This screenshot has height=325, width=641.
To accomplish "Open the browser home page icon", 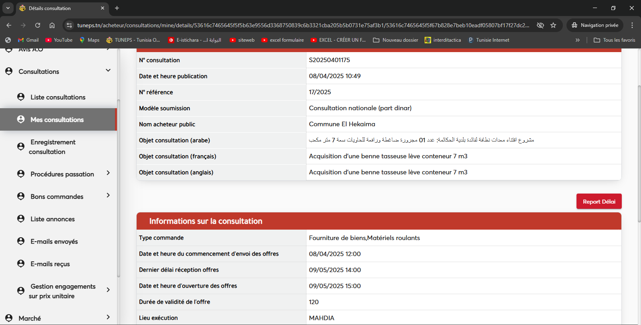I will [52, 25].
